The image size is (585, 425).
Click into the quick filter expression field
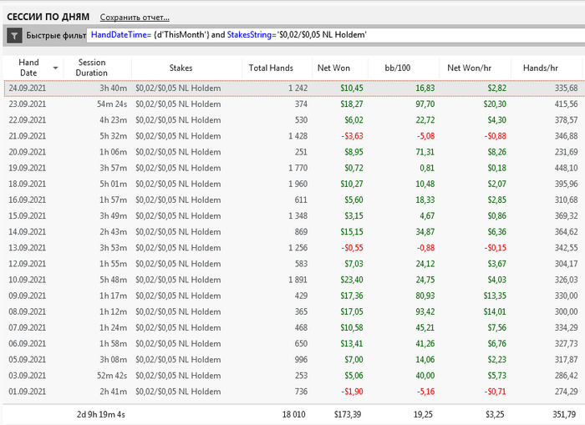point(334,35)
